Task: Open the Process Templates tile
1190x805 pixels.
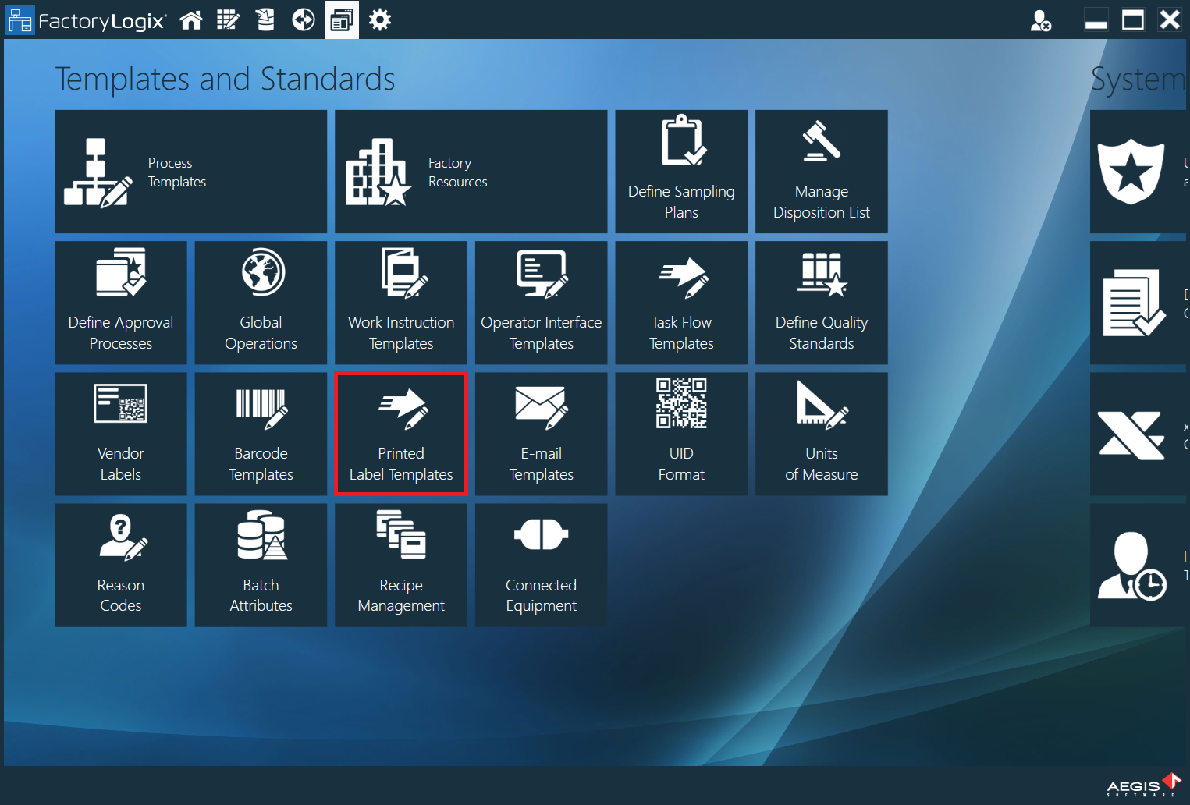Action: 190,171
